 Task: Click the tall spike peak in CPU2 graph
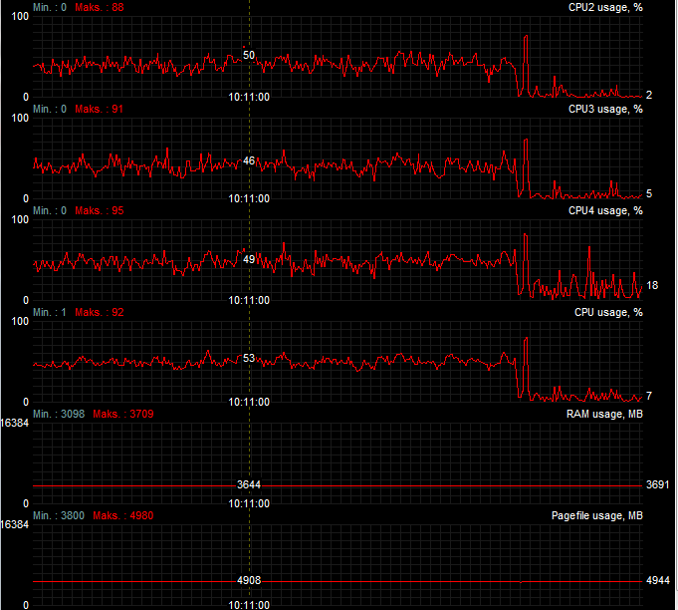(526, 37)
